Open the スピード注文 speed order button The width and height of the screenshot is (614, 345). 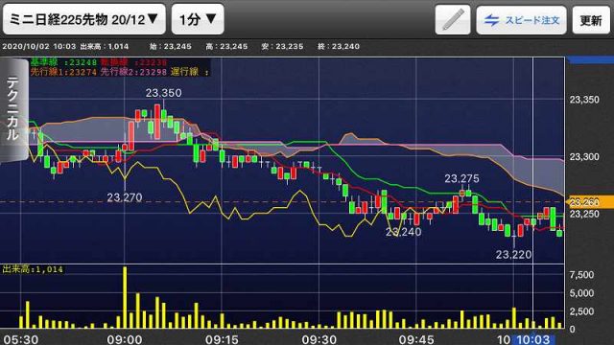(521, 19)
